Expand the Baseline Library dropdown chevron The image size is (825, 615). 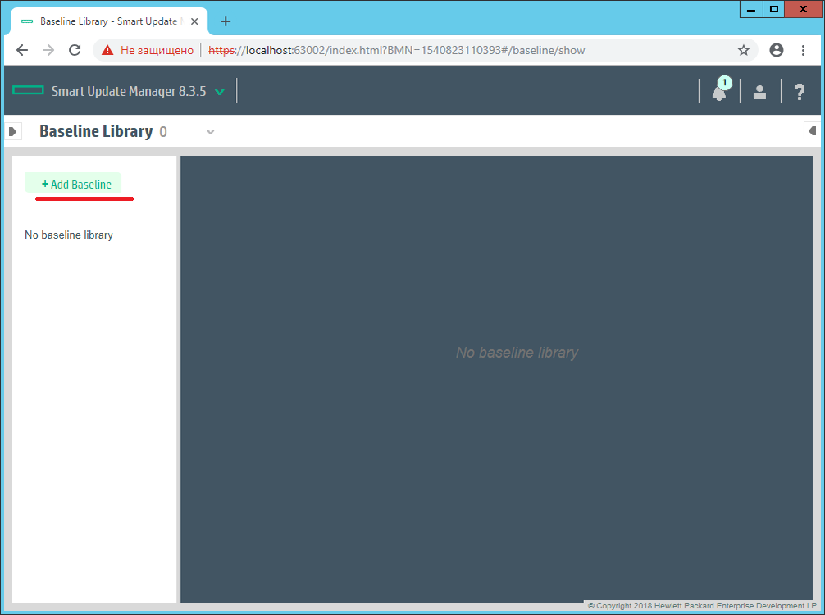coord(210,131)
